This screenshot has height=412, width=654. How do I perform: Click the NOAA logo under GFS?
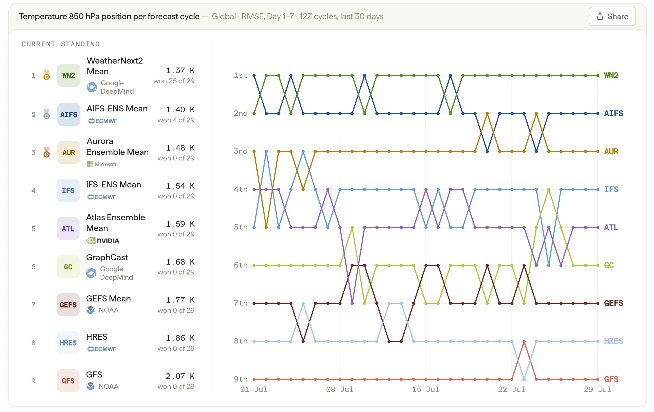[x=91, y=386]
